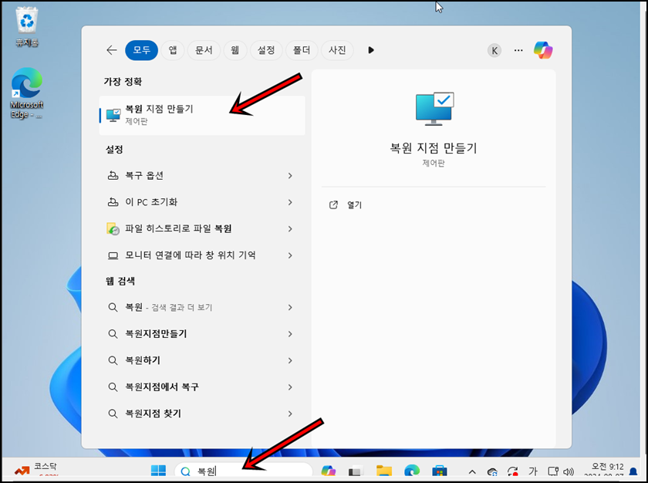The image size is (648, 483).
Task: Expand chevron next to 복원지점 찾기
Action: tap(290, 414)
